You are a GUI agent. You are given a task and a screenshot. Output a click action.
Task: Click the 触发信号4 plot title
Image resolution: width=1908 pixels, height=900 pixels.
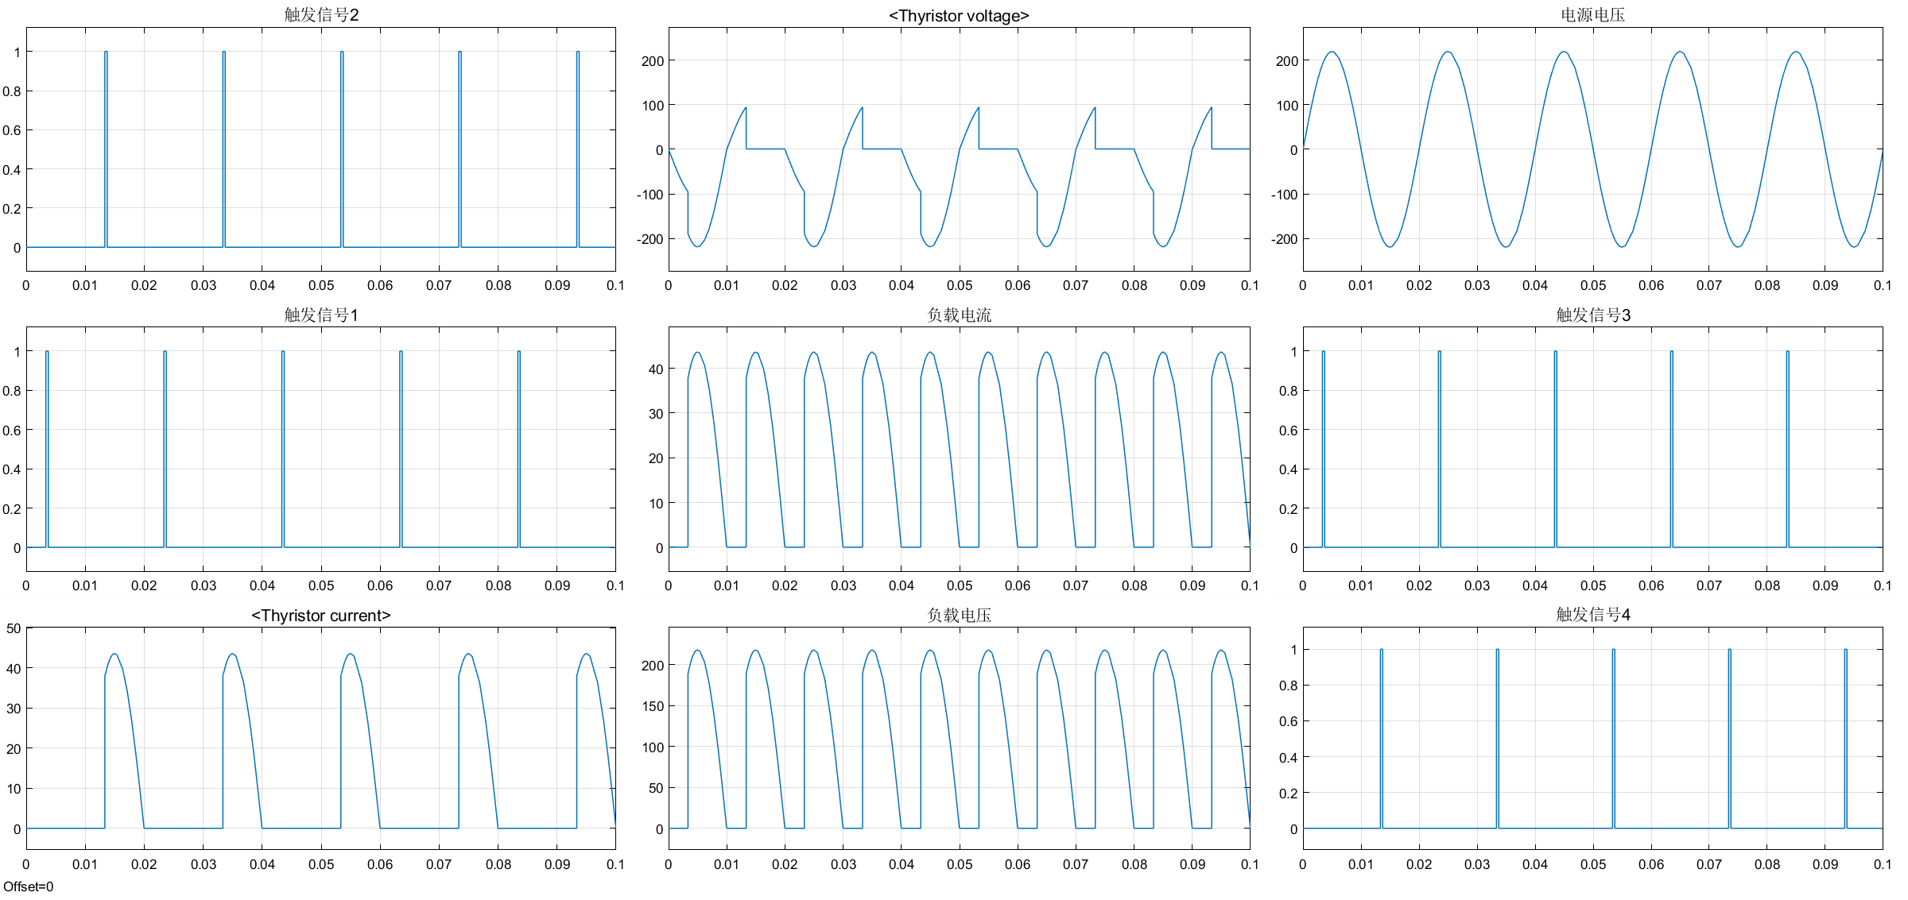tap(1592, 615)
